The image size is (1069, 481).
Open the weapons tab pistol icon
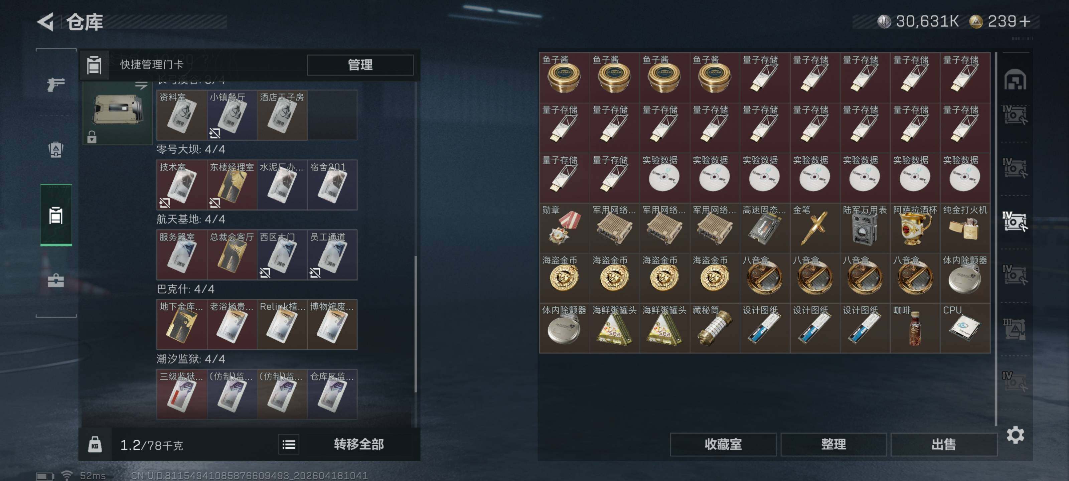click(55, 84)
